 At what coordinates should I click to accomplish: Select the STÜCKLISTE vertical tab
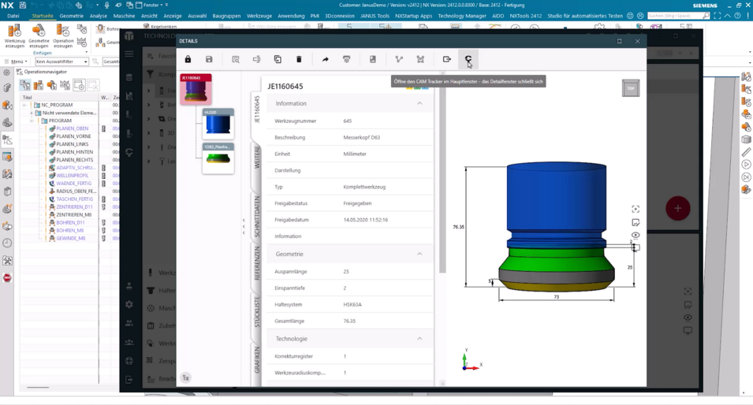[x=256, y=312]
